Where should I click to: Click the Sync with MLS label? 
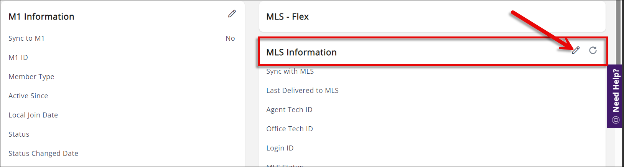click(290, 71)
